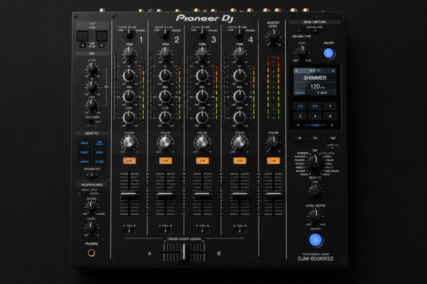The height and width of the screenshot is (284, 427).
Task: Touch the master section COLOR knob
Action: (273, 142)
